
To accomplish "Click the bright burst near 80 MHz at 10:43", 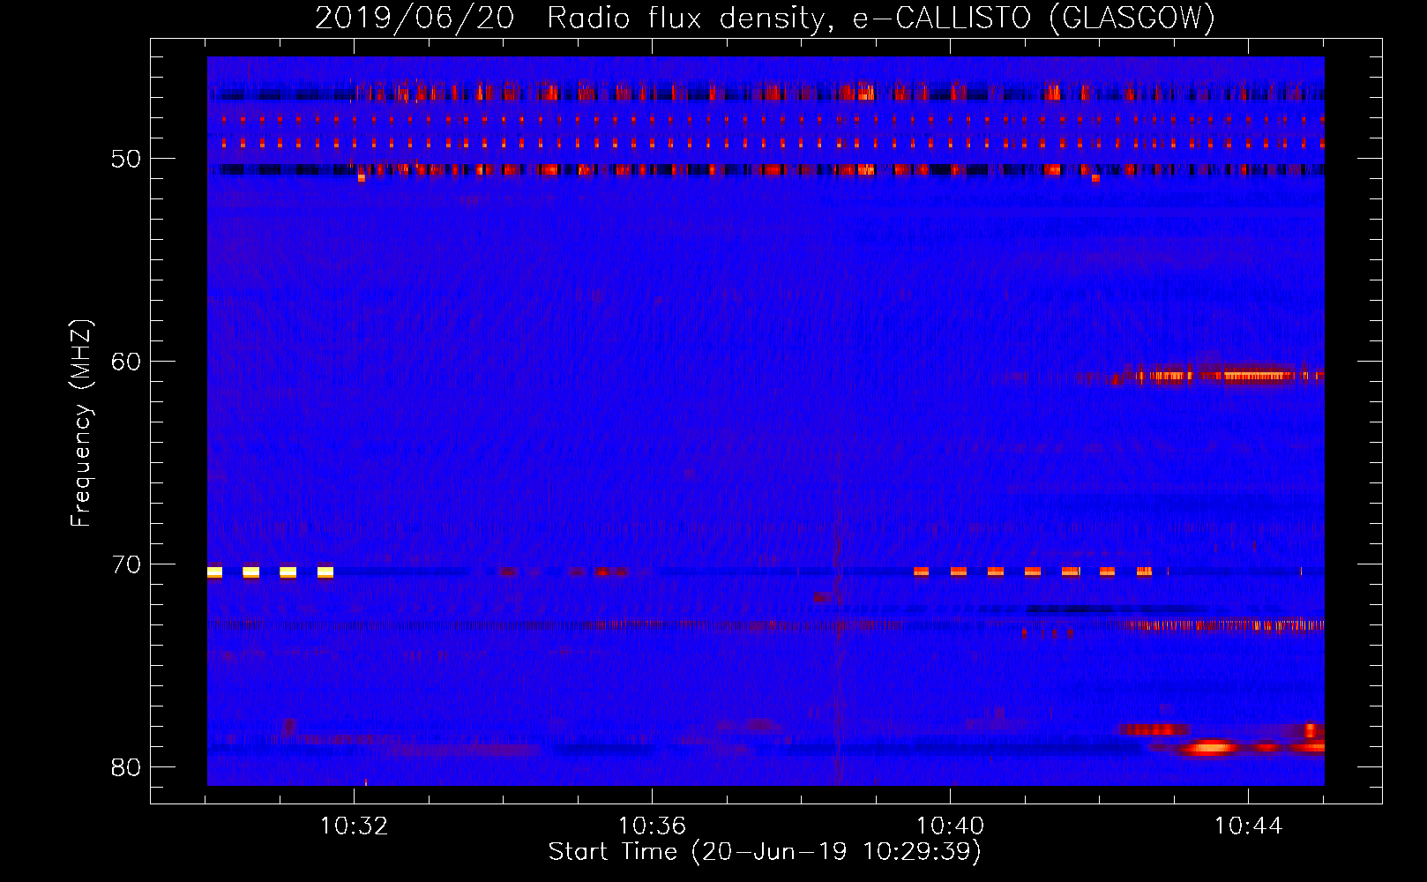I will [x=1210, y=749].
